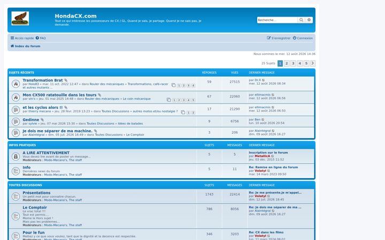Open TOUTES DISCUSSIONS category

coord(25,185)
